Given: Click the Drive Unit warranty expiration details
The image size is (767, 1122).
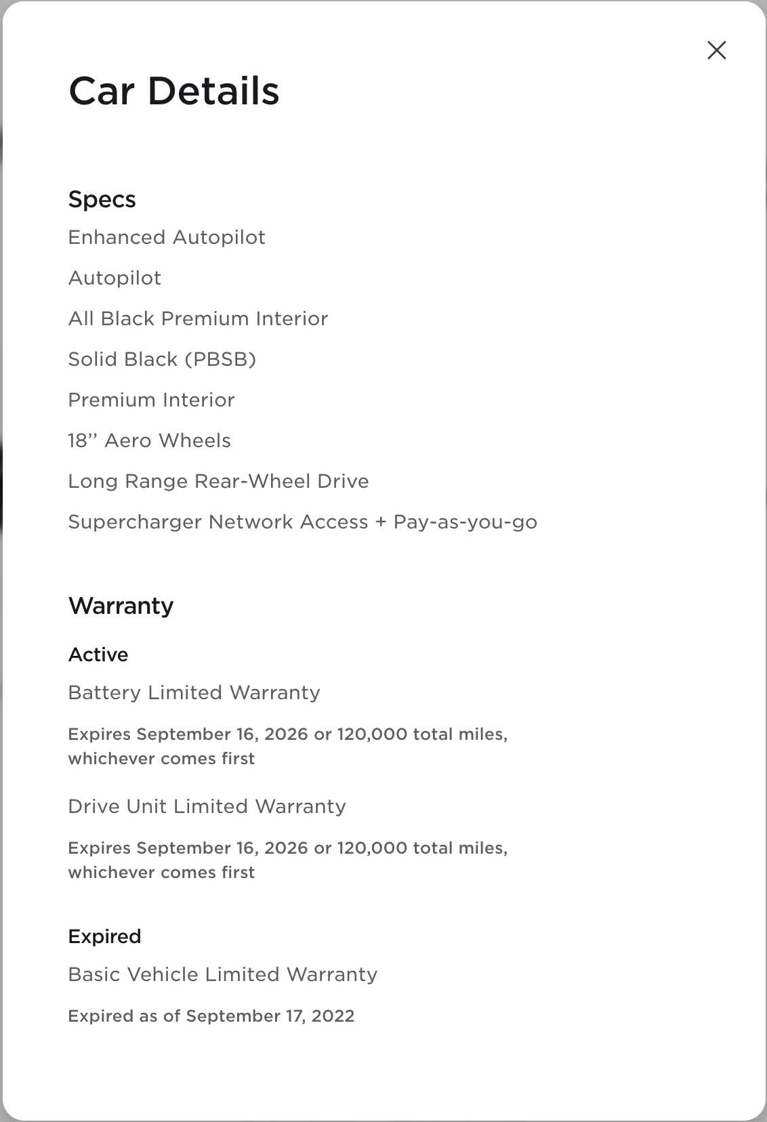Looking at the screenshot, I should pos(287,860).
